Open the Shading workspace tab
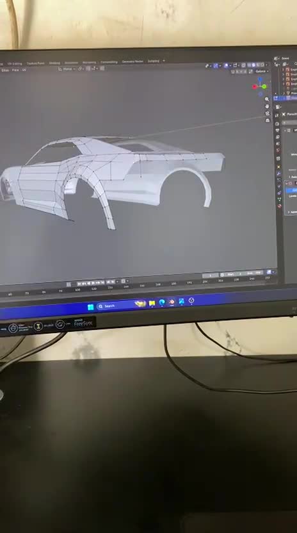Image resolution: width=297 pixels, height=533 pixels. 54,63
